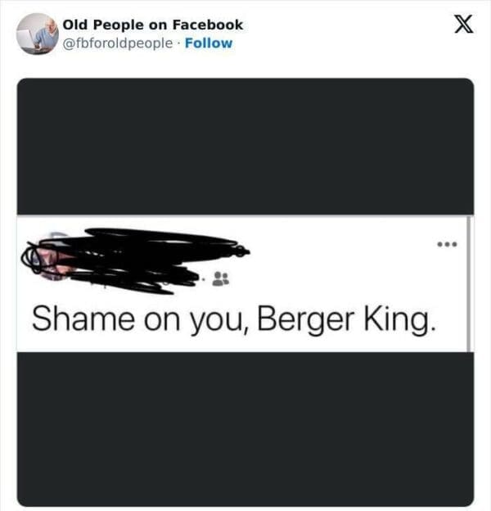The height and width of the screenshot is (511, 491).
Task: Click the gray vertical bar at the post's right edge
Action: [469, 284]
